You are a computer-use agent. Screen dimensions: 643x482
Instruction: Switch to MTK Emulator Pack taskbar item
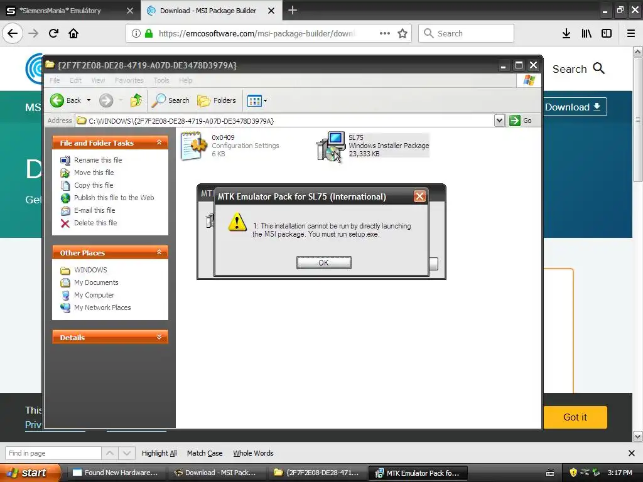pyautogui.click(x=418, y=473)
